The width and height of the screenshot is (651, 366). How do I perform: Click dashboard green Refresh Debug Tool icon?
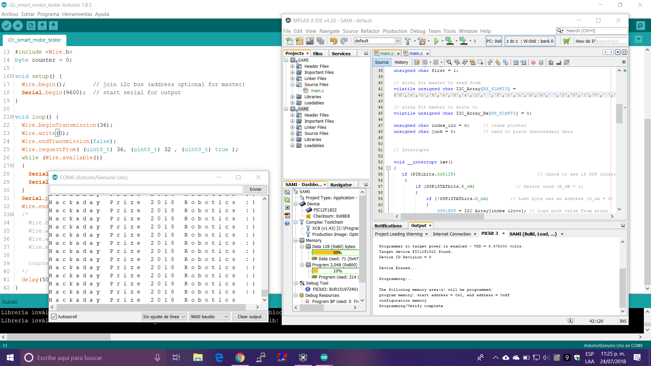point(287,200)
